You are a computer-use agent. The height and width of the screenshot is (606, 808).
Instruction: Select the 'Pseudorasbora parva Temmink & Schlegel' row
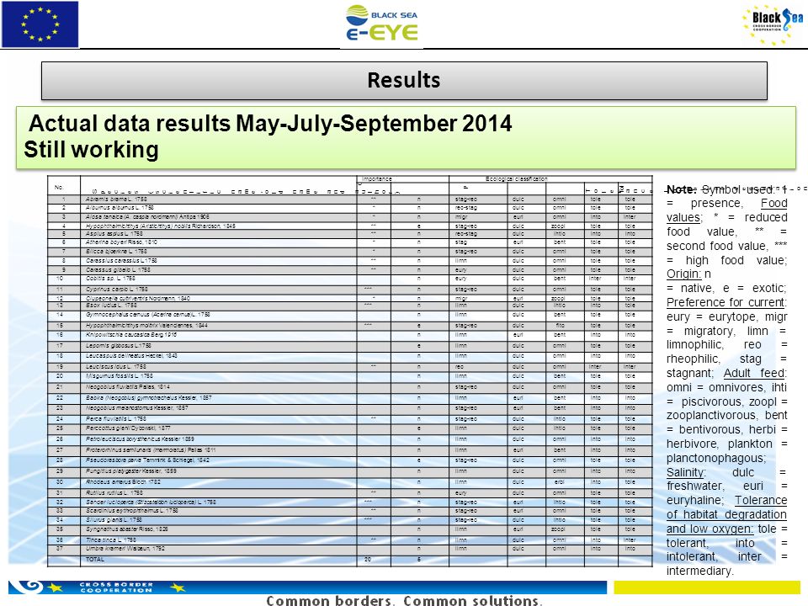pos(350,460)
